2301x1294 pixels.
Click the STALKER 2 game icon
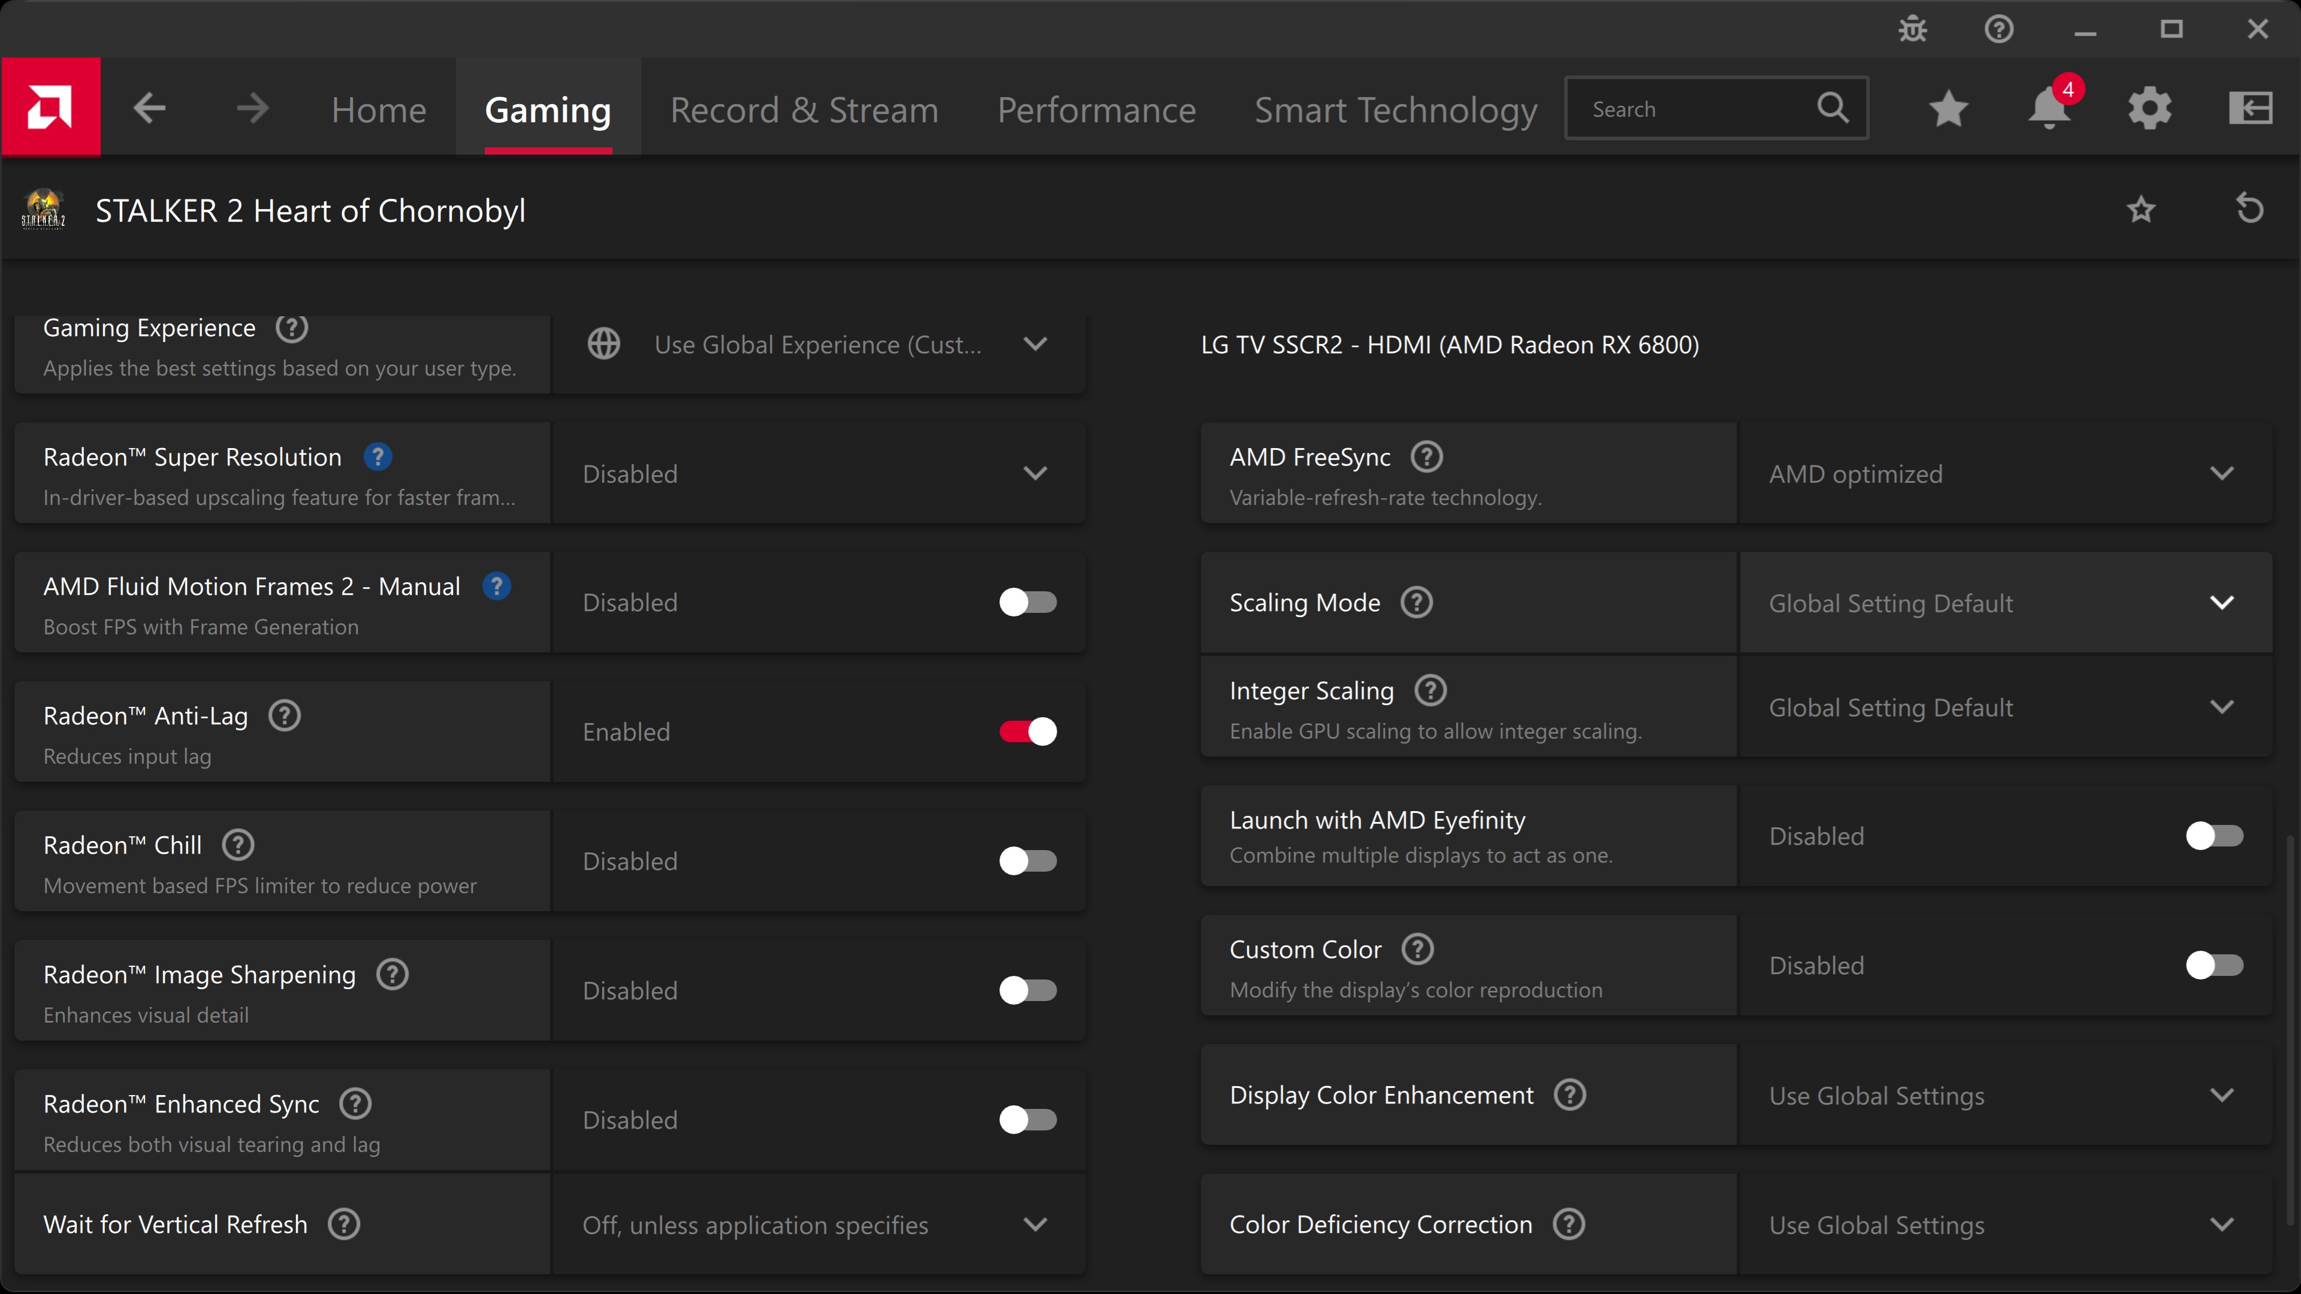43,210
